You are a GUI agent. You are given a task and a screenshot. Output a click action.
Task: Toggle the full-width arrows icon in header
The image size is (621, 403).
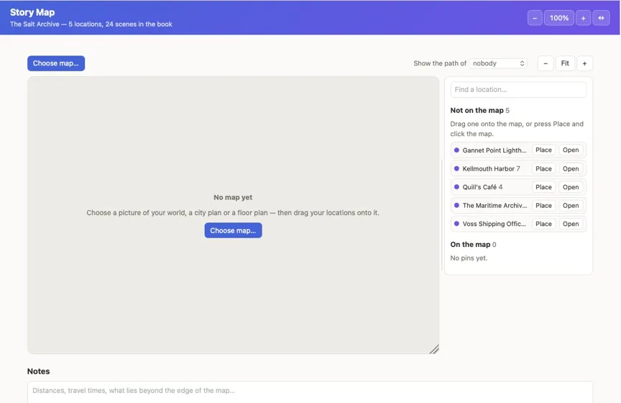601,18
